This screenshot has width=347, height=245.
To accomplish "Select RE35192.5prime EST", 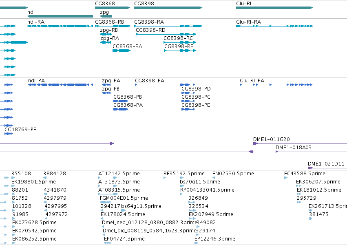I will 174,178.
